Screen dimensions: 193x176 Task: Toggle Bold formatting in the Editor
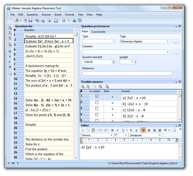click(x=112, y=130)
